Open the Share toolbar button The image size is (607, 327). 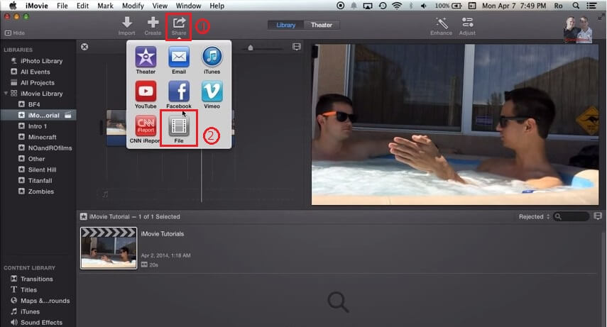point(179,26)
